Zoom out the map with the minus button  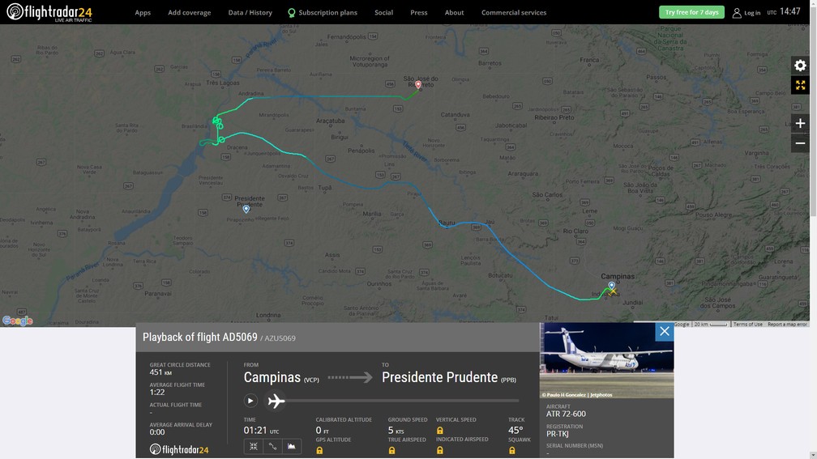800,143
